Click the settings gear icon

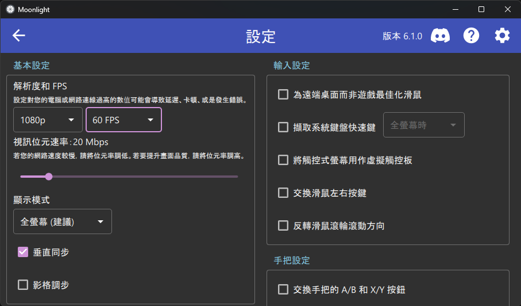click(502, 36)
